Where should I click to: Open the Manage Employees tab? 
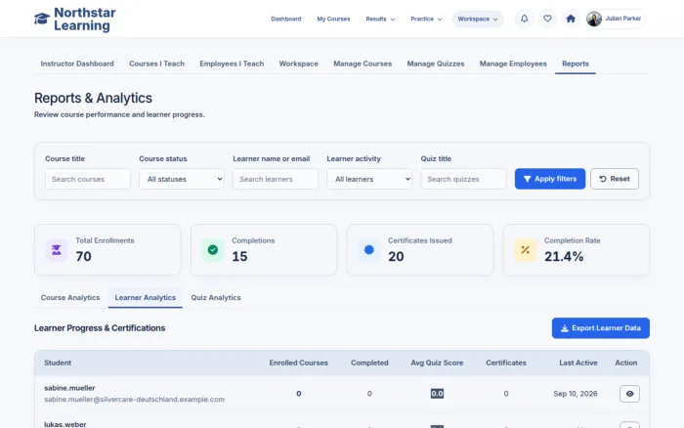point(513,64)
